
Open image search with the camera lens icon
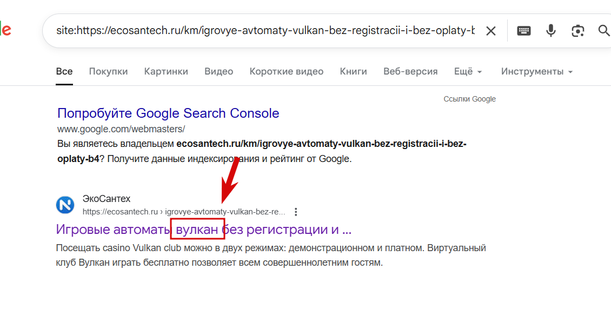tap(578, 31)
